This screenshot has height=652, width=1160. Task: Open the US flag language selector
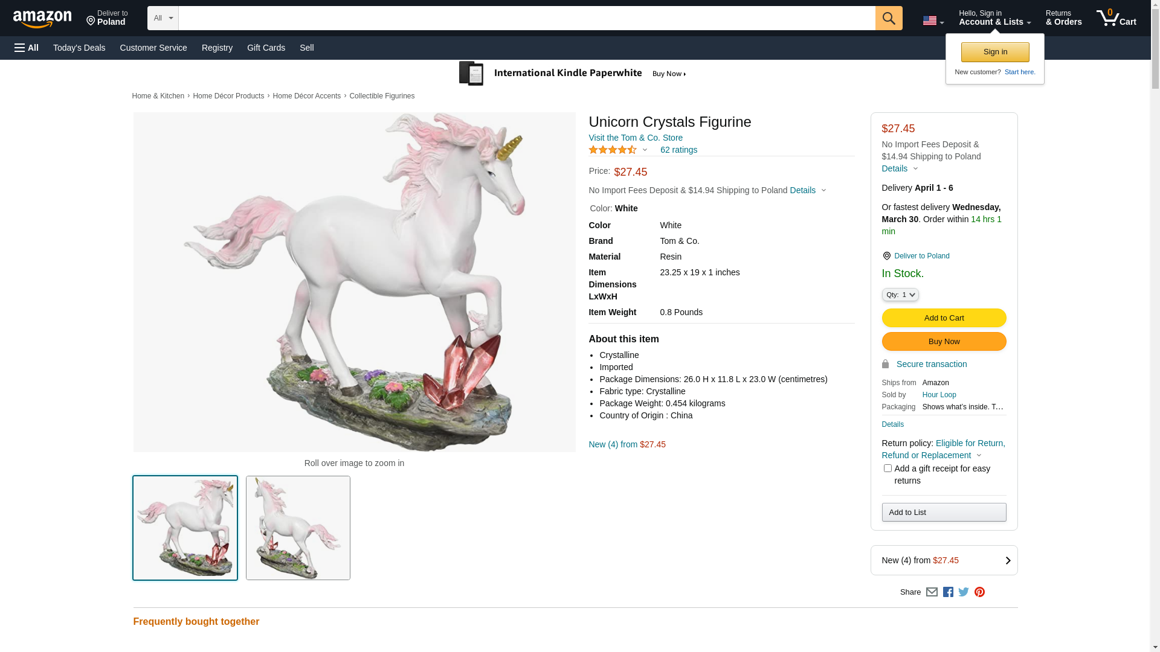tap(933, 21)
